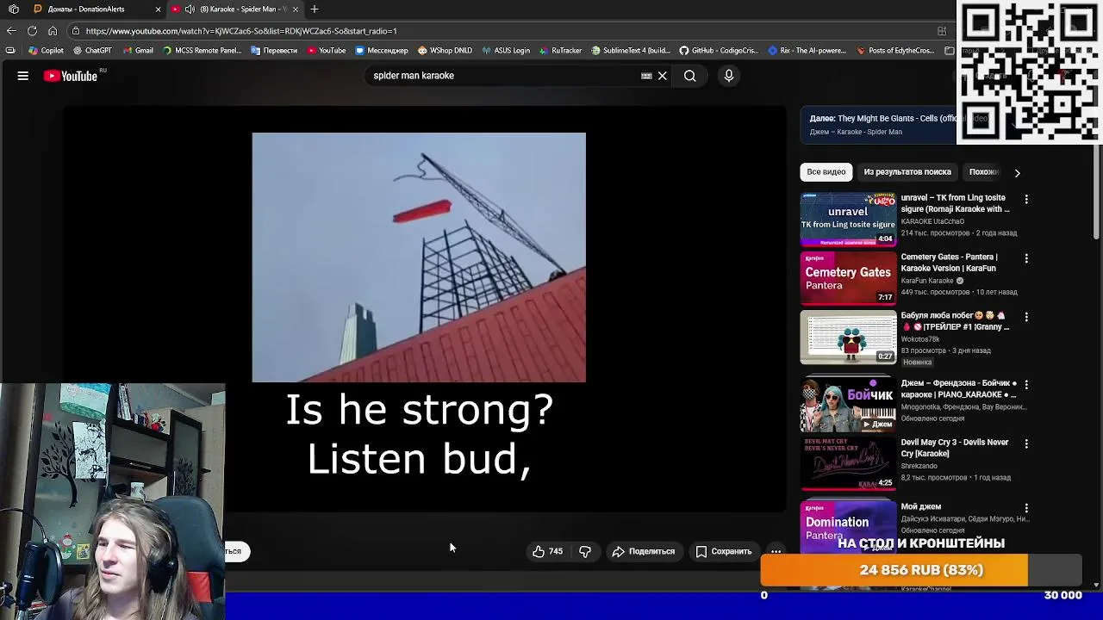Show more filter chips with right chevron
The image size is (1103, 620).
(1017, 172)
